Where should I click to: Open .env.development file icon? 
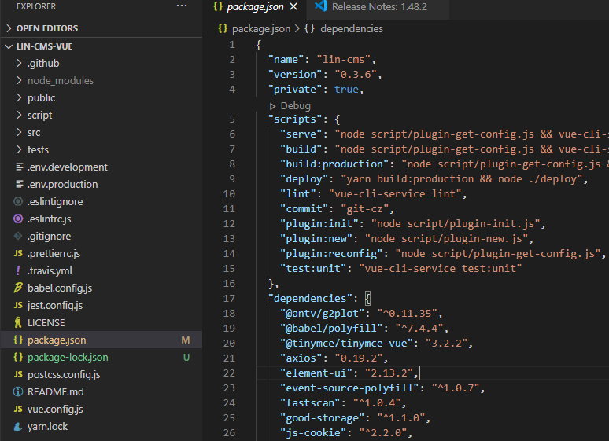[x=19, y=167]
